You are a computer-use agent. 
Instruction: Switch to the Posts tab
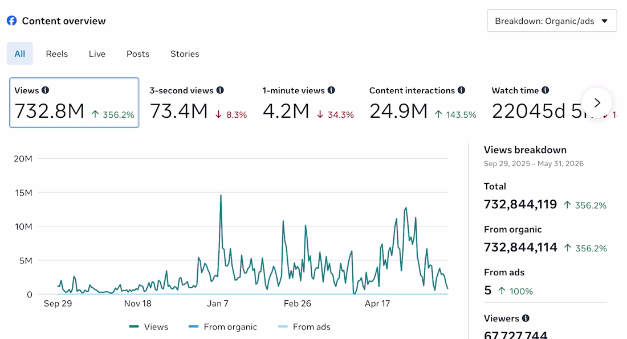pyautogui.click(x=138, y=54)
